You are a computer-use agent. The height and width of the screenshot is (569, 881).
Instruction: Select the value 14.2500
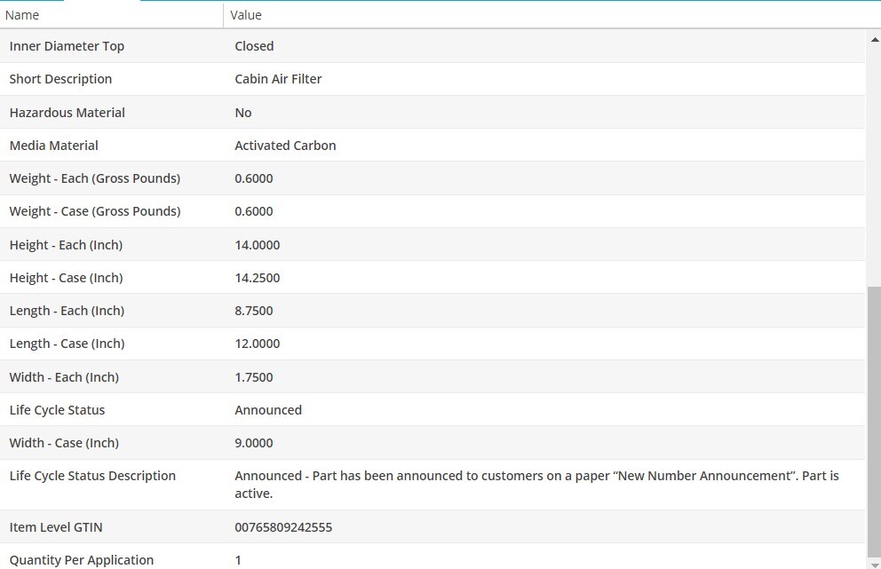click(258, 278)
